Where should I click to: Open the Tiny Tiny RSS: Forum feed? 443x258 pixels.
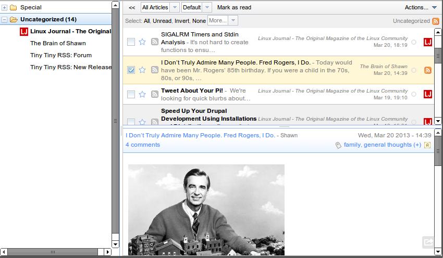(60, 55)
